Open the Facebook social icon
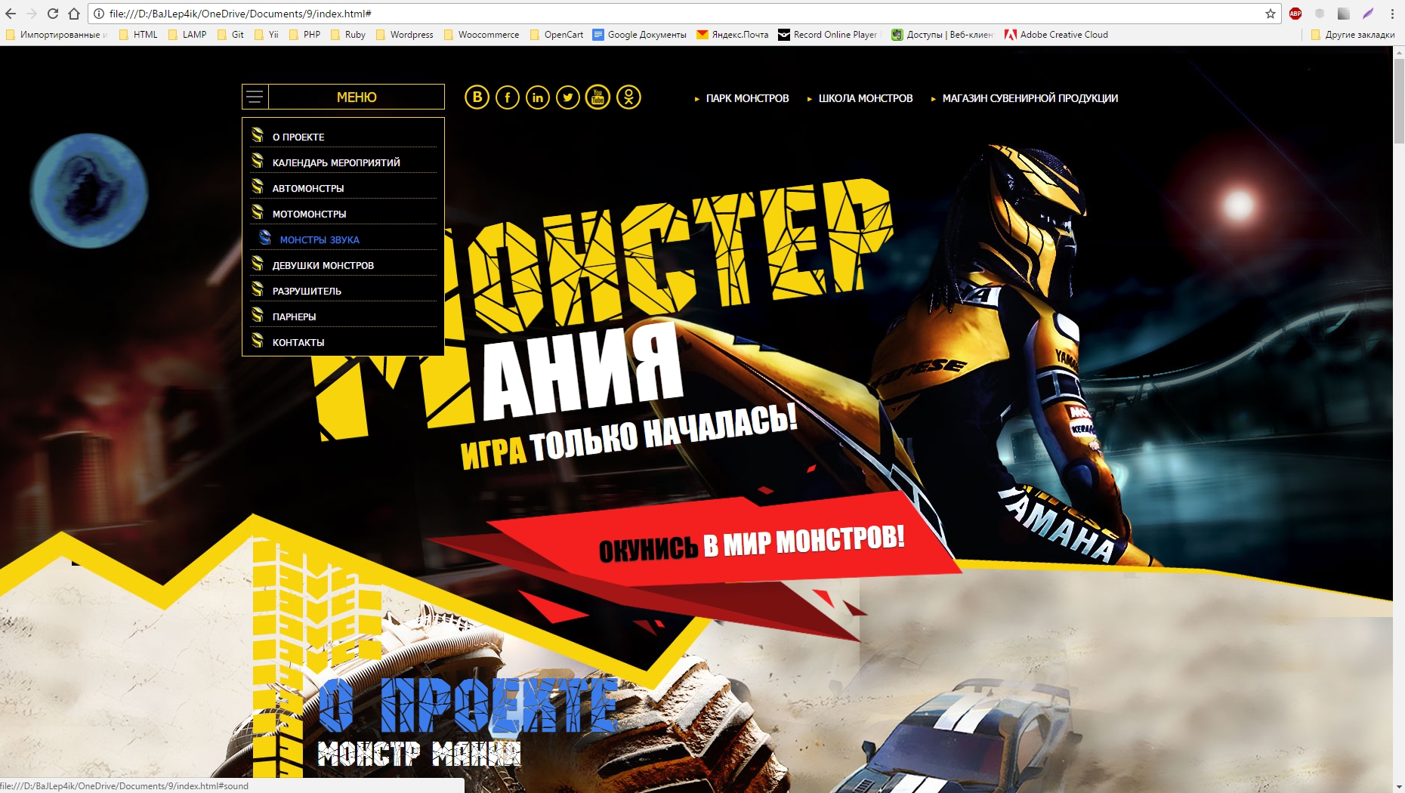The height and width of the screenshot is (793, 1405). [507, 97]
